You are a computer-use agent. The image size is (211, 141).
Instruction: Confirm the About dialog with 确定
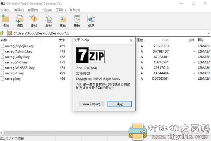120,104
